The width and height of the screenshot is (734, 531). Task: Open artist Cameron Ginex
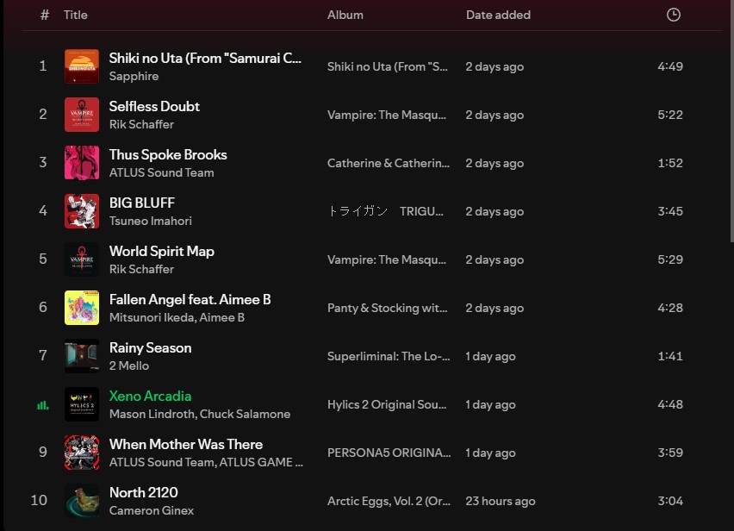point(152,510)
